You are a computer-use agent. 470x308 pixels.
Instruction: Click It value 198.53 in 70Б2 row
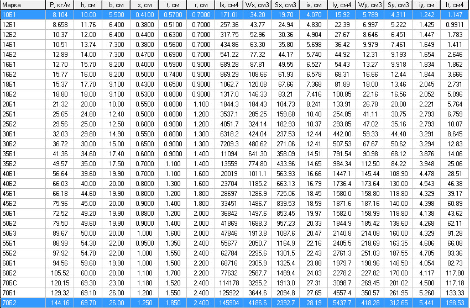(455, 303)
